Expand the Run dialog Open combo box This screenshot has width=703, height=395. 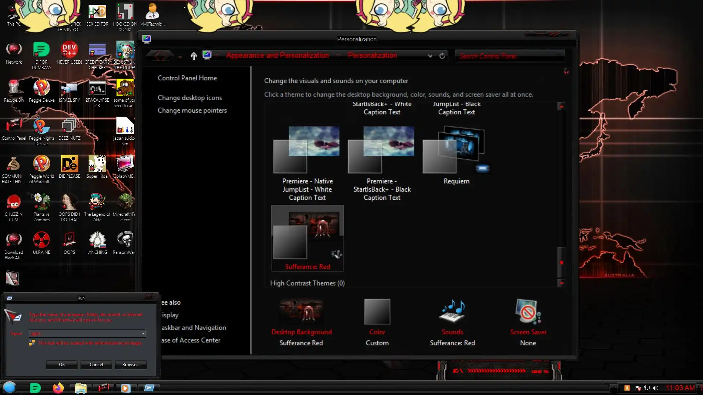point(143,334)
